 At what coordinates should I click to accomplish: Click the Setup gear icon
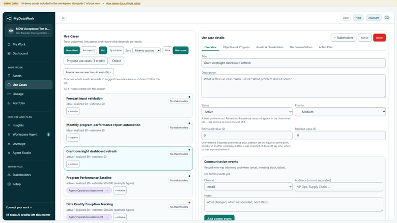[x=9, y=184]
